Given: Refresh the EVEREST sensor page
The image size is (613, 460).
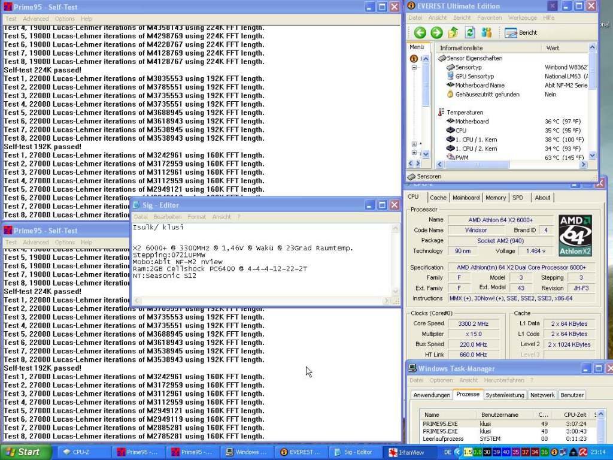Looking at the screenshot, I should 470,33.
